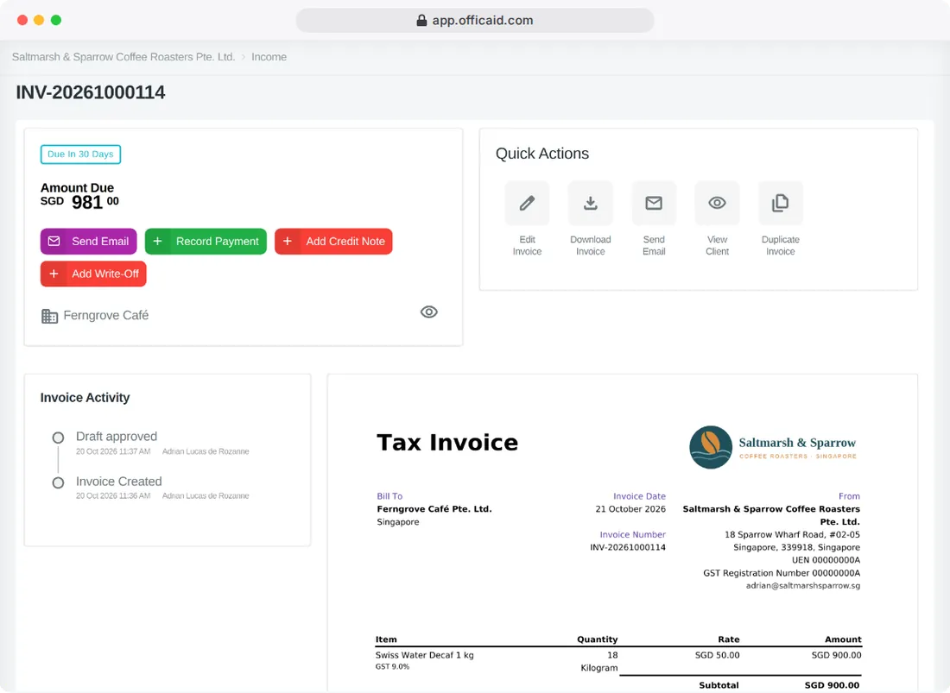Click the Ferngrove Café client name

click(106, 315)
